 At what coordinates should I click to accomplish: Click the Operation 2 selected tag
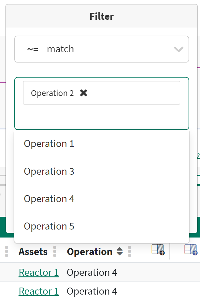click(52, 93)
